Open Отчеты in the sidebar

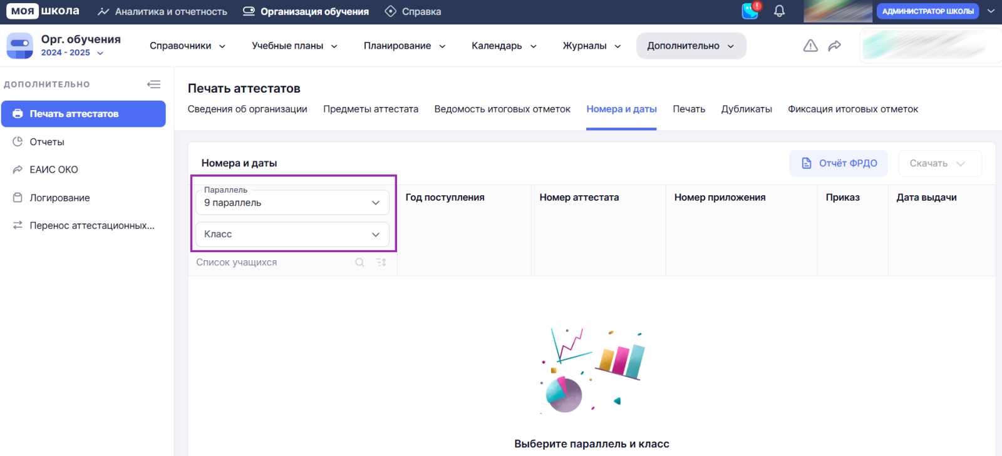[47, 142]
